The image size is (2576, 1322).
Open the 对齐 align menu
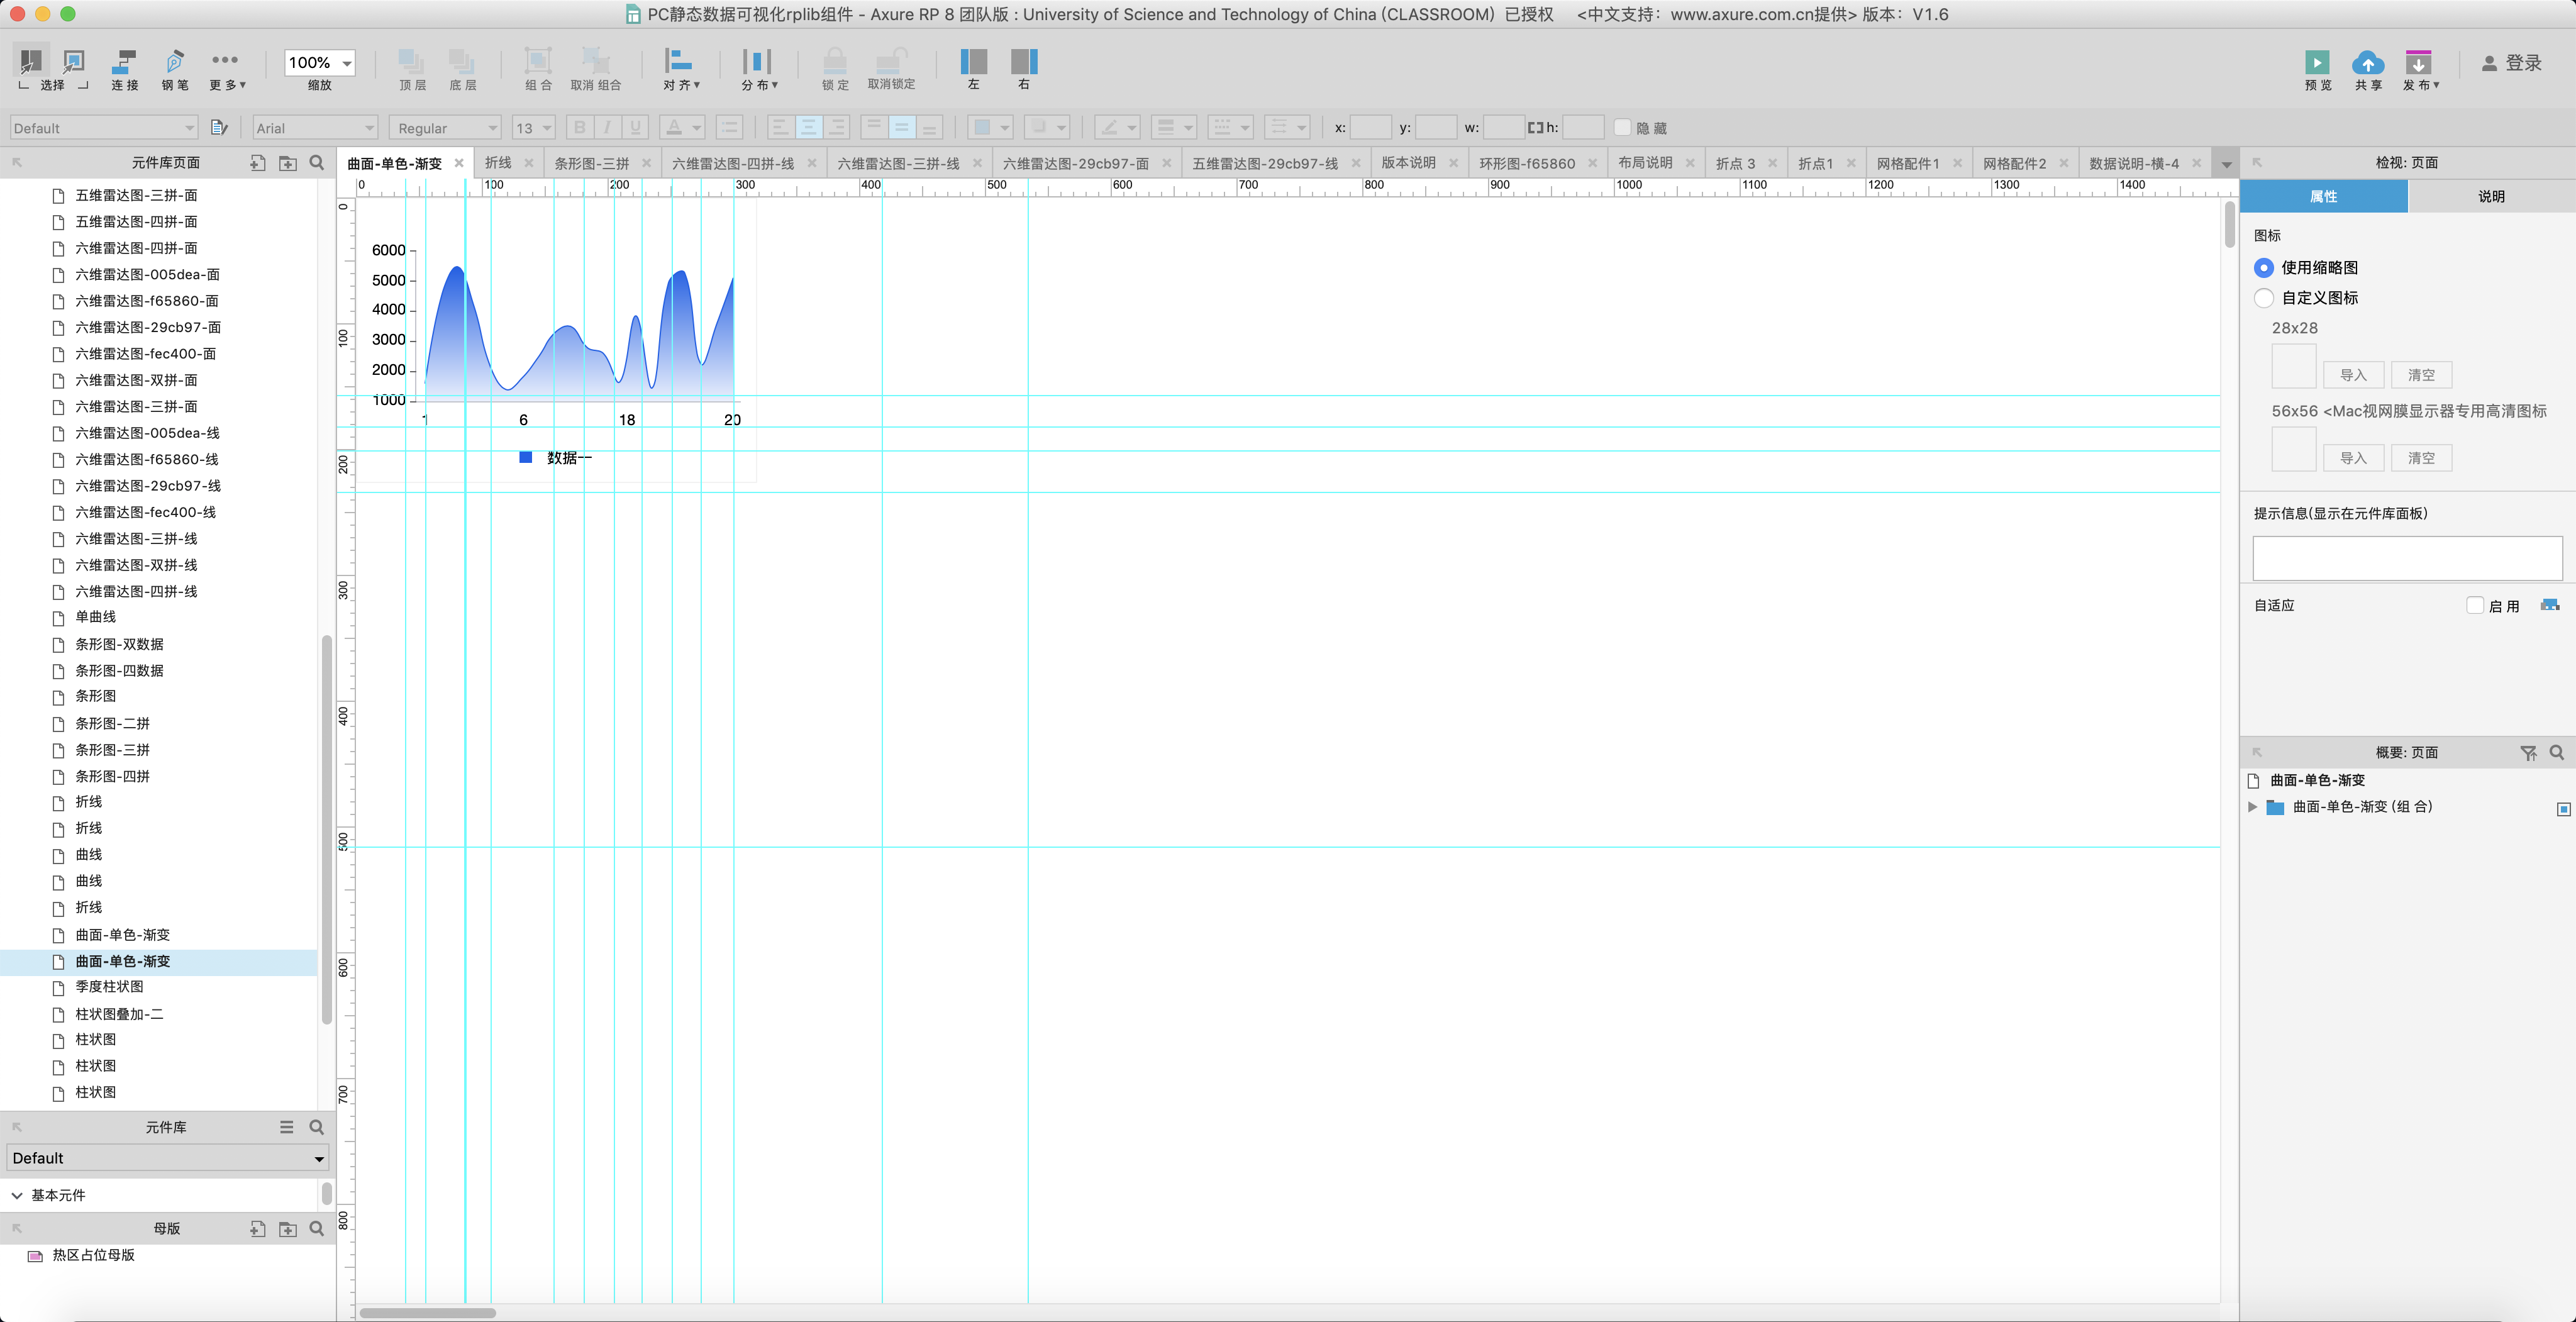point(681,70)
